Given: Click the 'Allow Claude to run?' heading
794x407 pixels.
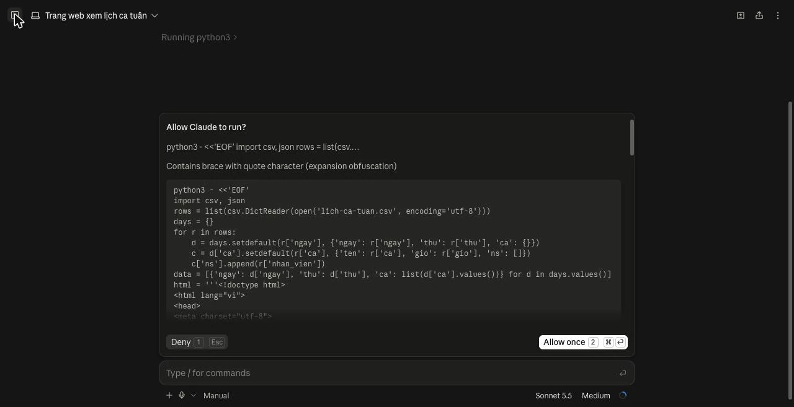Looking at the screenshot, I should tap(206, 127).
